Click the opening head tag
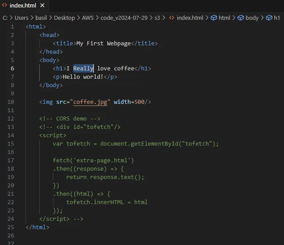This screenshot has height=245, width=284. (49, 35)
